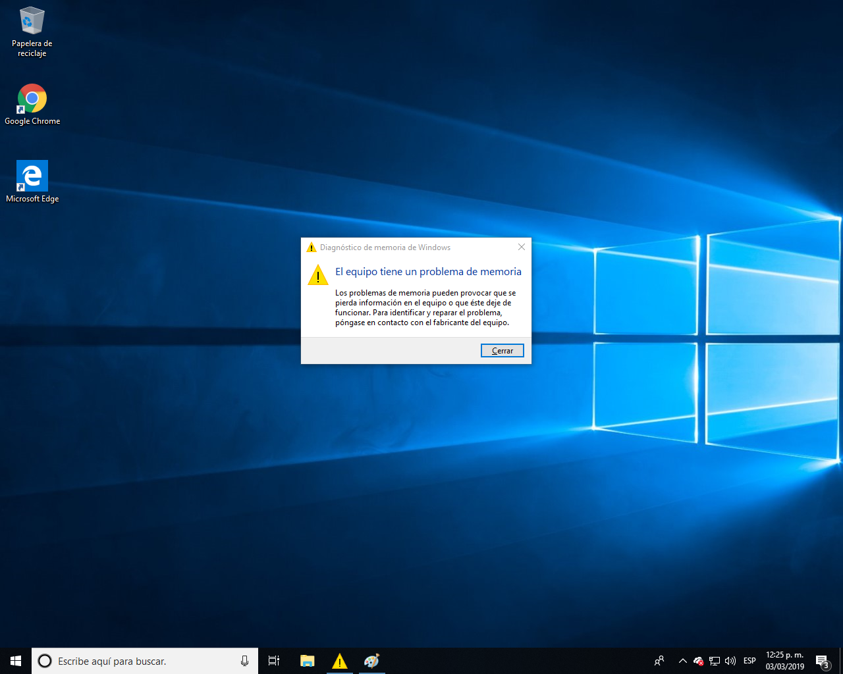Viewport: 843px width, 674px height.
Task: Click the OneDrive cloud tray icon
Action: (698, 661)
